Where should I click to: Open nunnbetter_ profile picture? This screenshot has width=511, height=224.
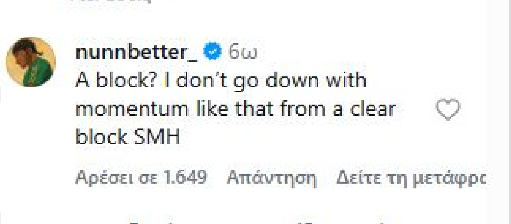(x=31, y=62)
